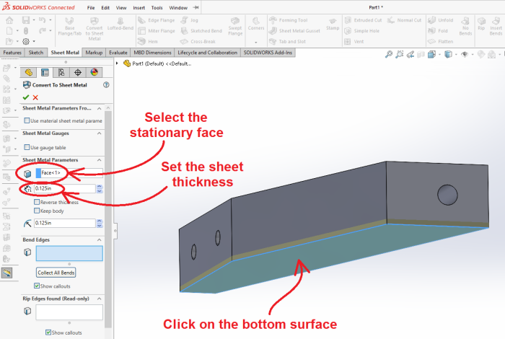Cancel the operation with the red X
The height and width of the screenshot is (339, 505).
35,97
